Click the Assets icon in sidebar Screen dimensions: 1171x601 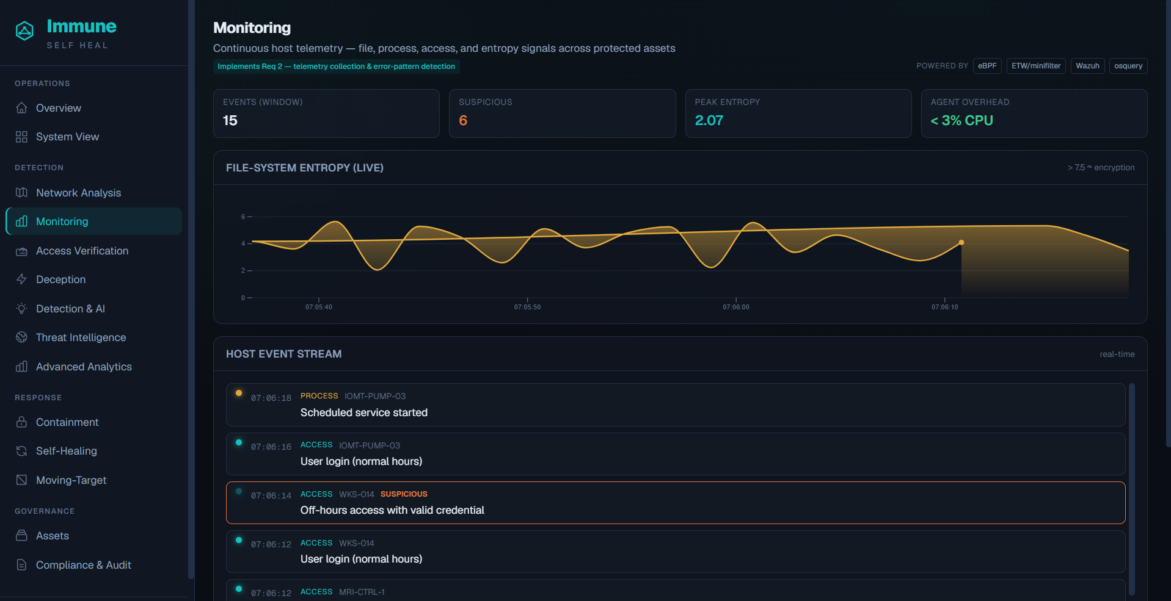point(21,536)
